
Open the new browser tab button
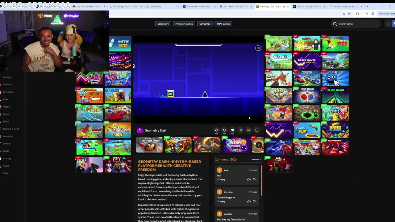pyautogui.click(x=367, y=6)
